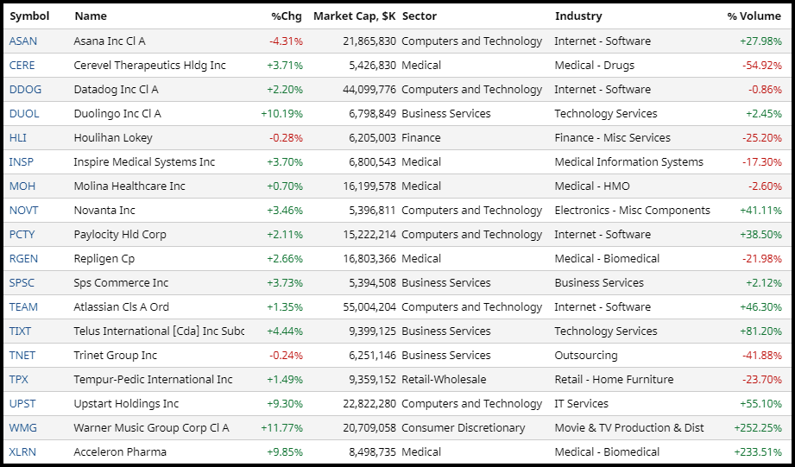The image size is (795, 467).
Task: Sort by the Industry column header
Action: [578, 16]
